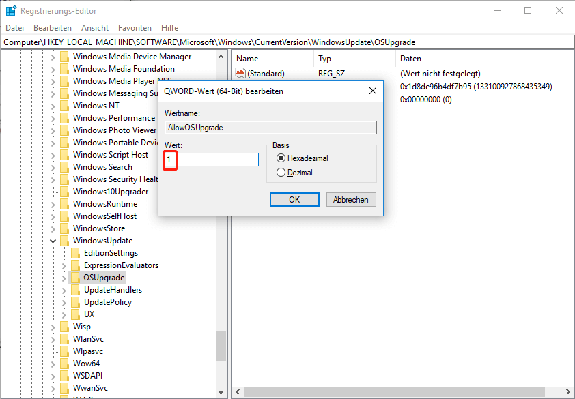Expand the UpdateHandlers tree node

[64, 290]
